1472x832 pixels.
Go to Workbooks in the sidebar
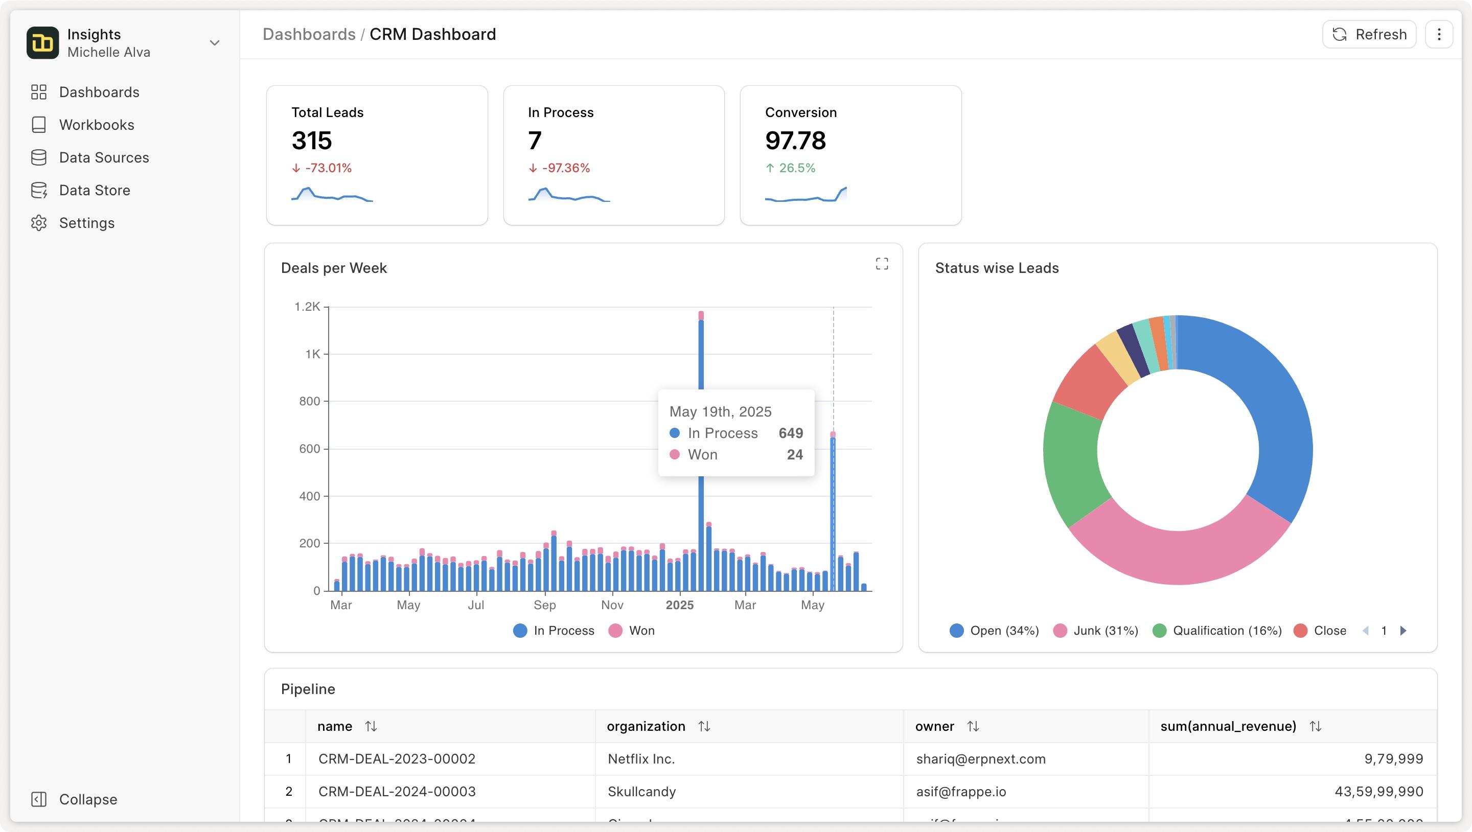pyautogui.click(x=96, y=125)
